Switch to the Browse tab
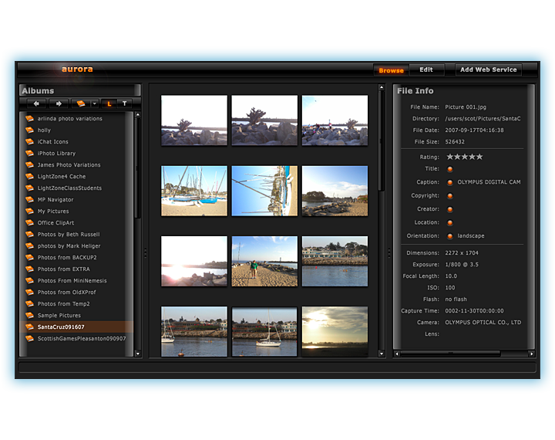 click(391, 70)
